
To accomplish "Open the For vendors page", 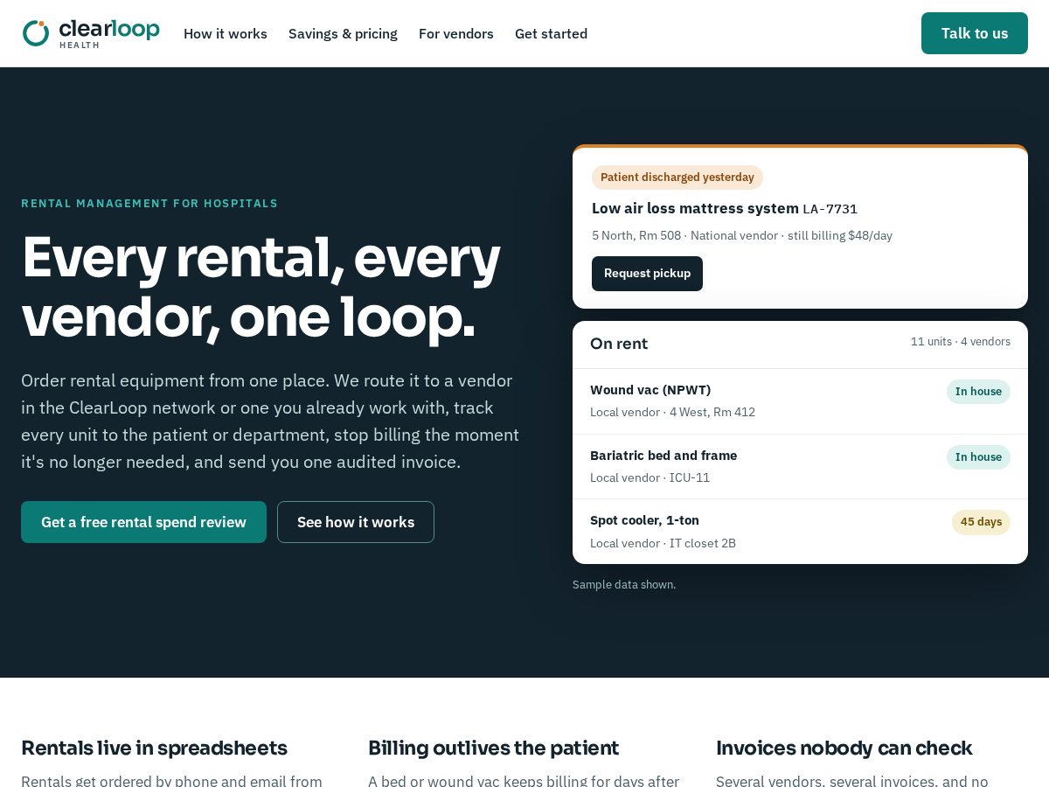I will click(456, 33).
